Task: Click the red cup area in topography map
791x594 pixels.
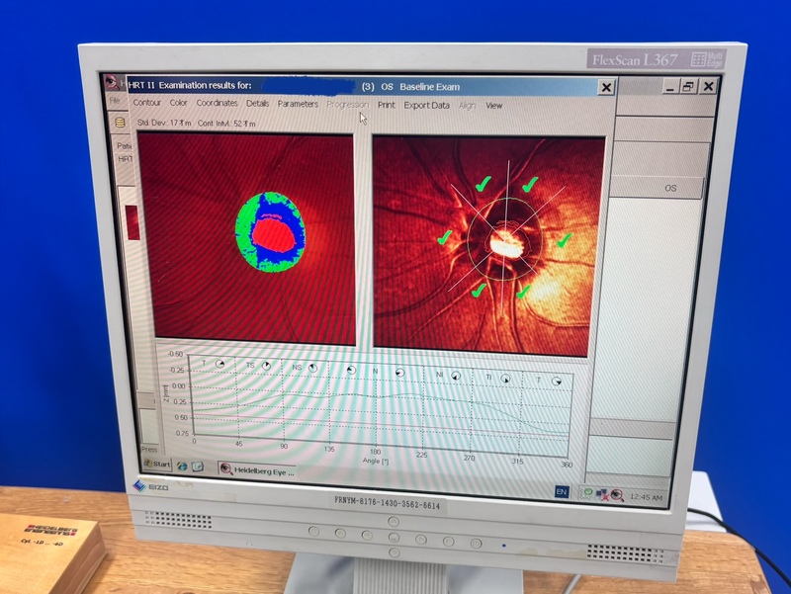Action: click(270, 237)
